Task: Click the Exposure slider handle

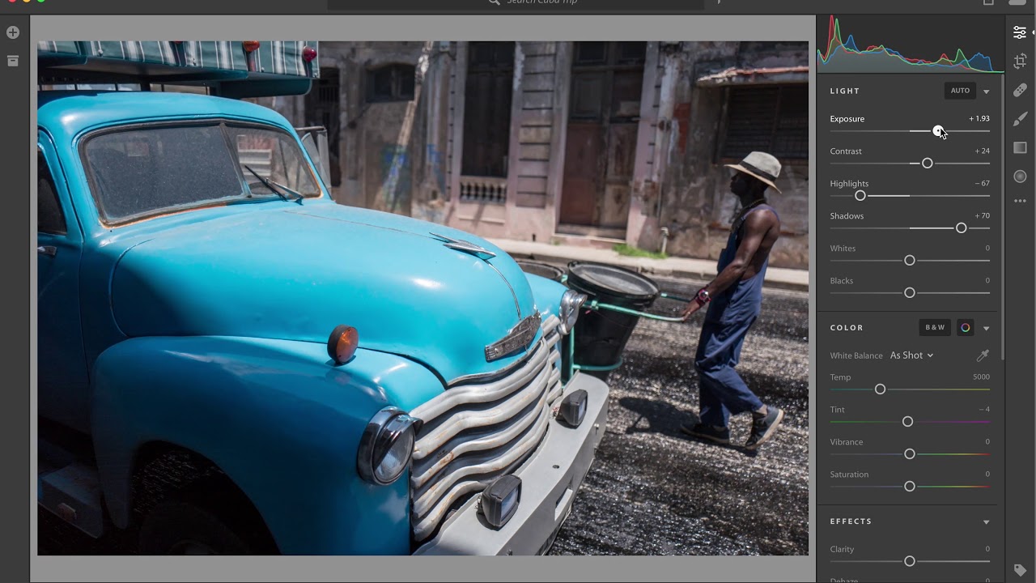Action: [x=938, y=131]
